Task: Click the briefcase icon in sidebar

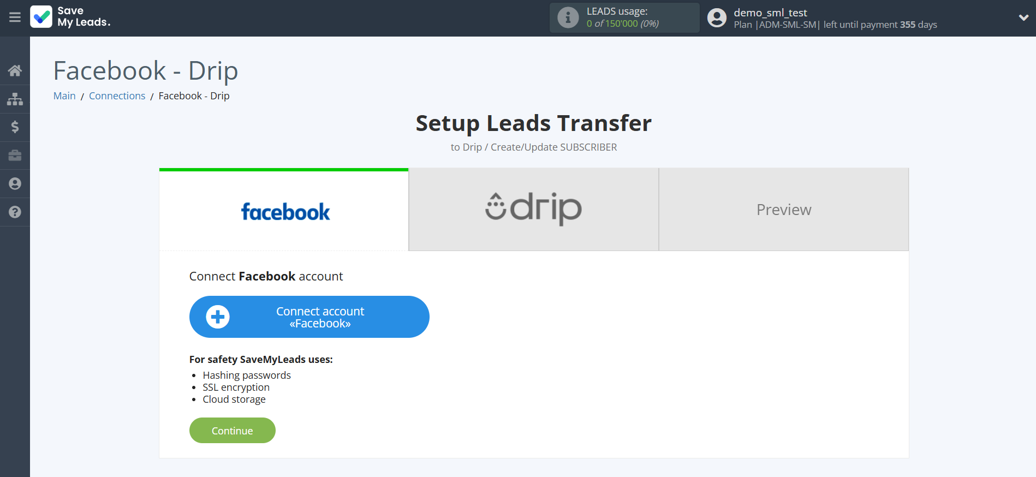Action: [15, 156]
